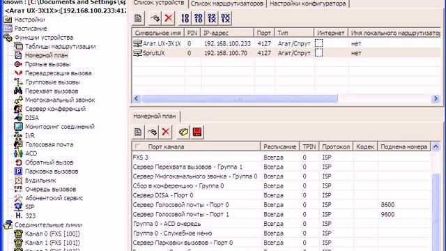Click numbering plan scroll up arrow

[x=436, y=146]
